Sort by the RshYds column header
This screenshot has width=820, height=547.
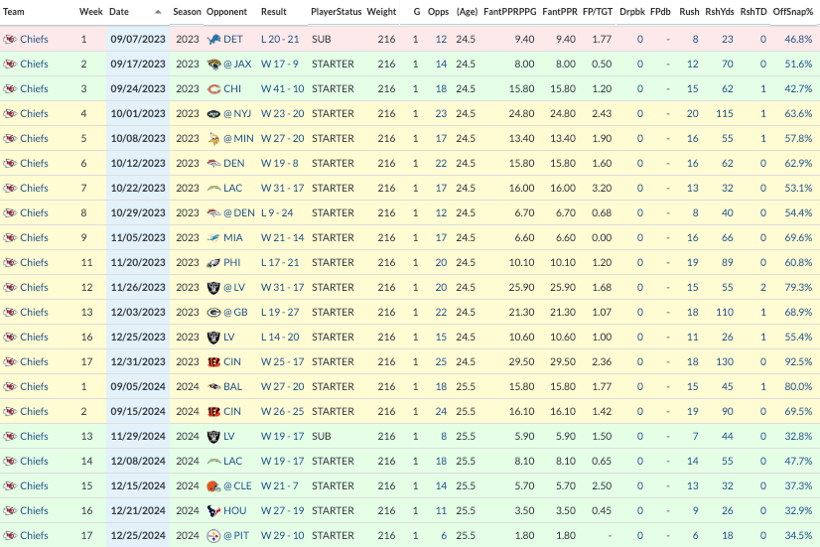(720, 12)
